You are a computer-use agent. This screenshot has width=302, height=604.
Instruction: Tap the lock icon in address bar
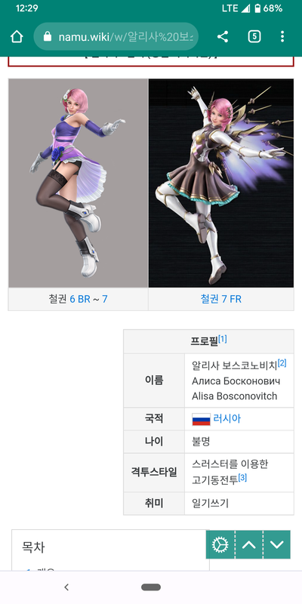click(48, 36)
